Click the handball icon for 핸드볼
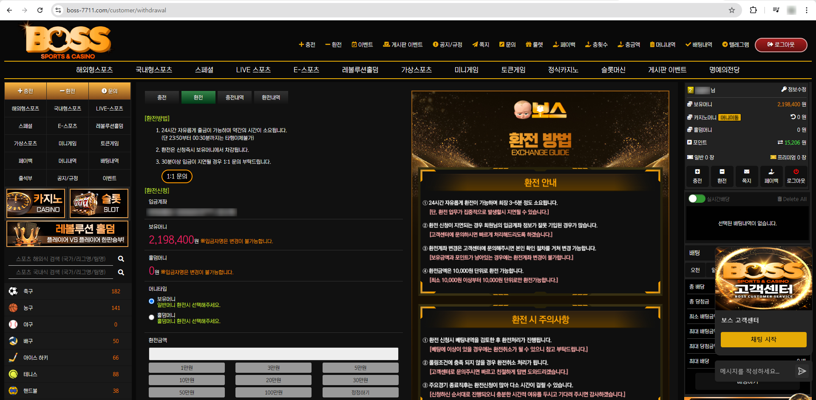Screen dimensions: 816x400 [13, 391]
